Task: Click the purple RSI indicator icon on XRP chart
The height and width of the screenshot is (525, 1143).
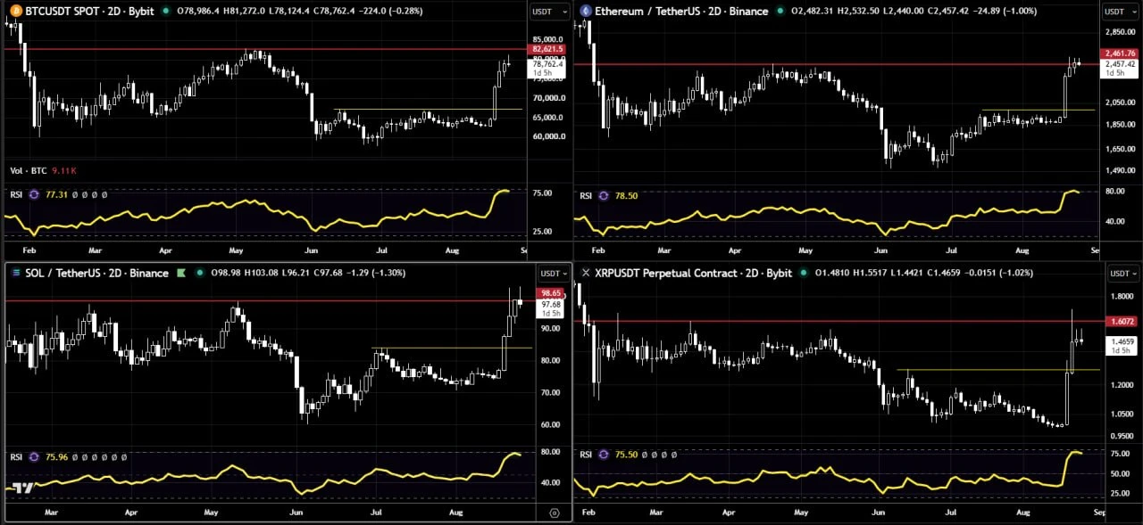Action: [605, 454]
